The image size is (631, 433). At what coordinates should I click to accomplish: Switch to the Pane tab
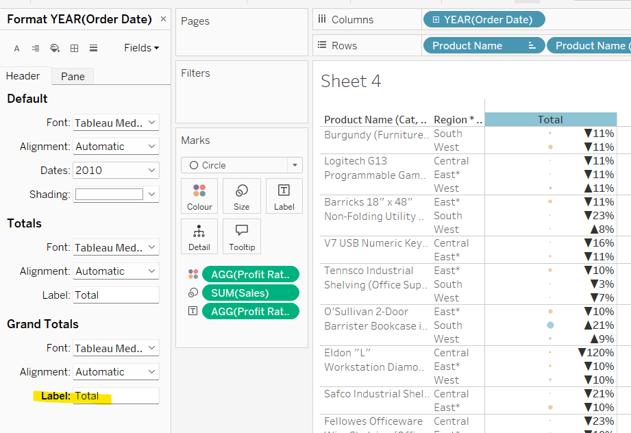coord(73,76)
